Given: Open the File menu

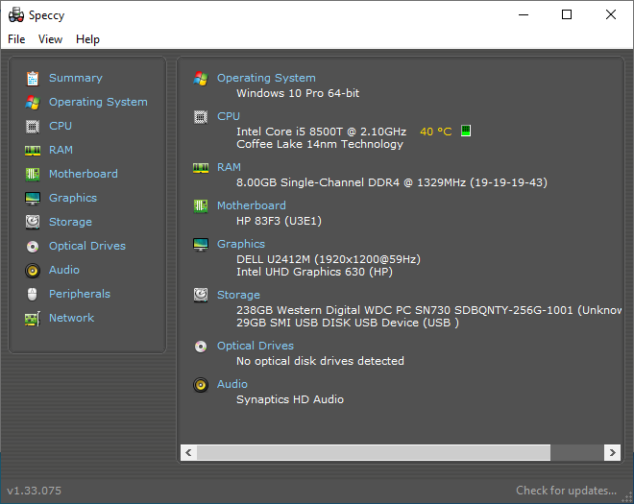Looking at the screenshot, I should click(16, 39).
